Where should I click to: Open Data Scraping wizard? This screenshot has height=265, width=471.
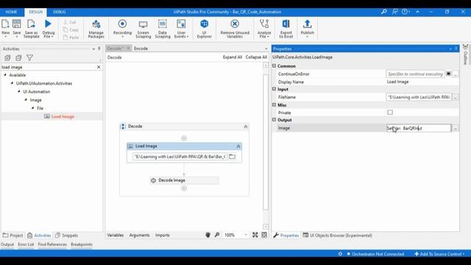coord(163,29)
